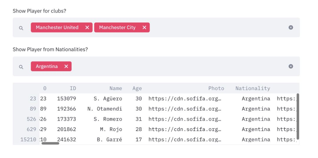Click the photo URL for M. Rojo

tap(185, 129)
